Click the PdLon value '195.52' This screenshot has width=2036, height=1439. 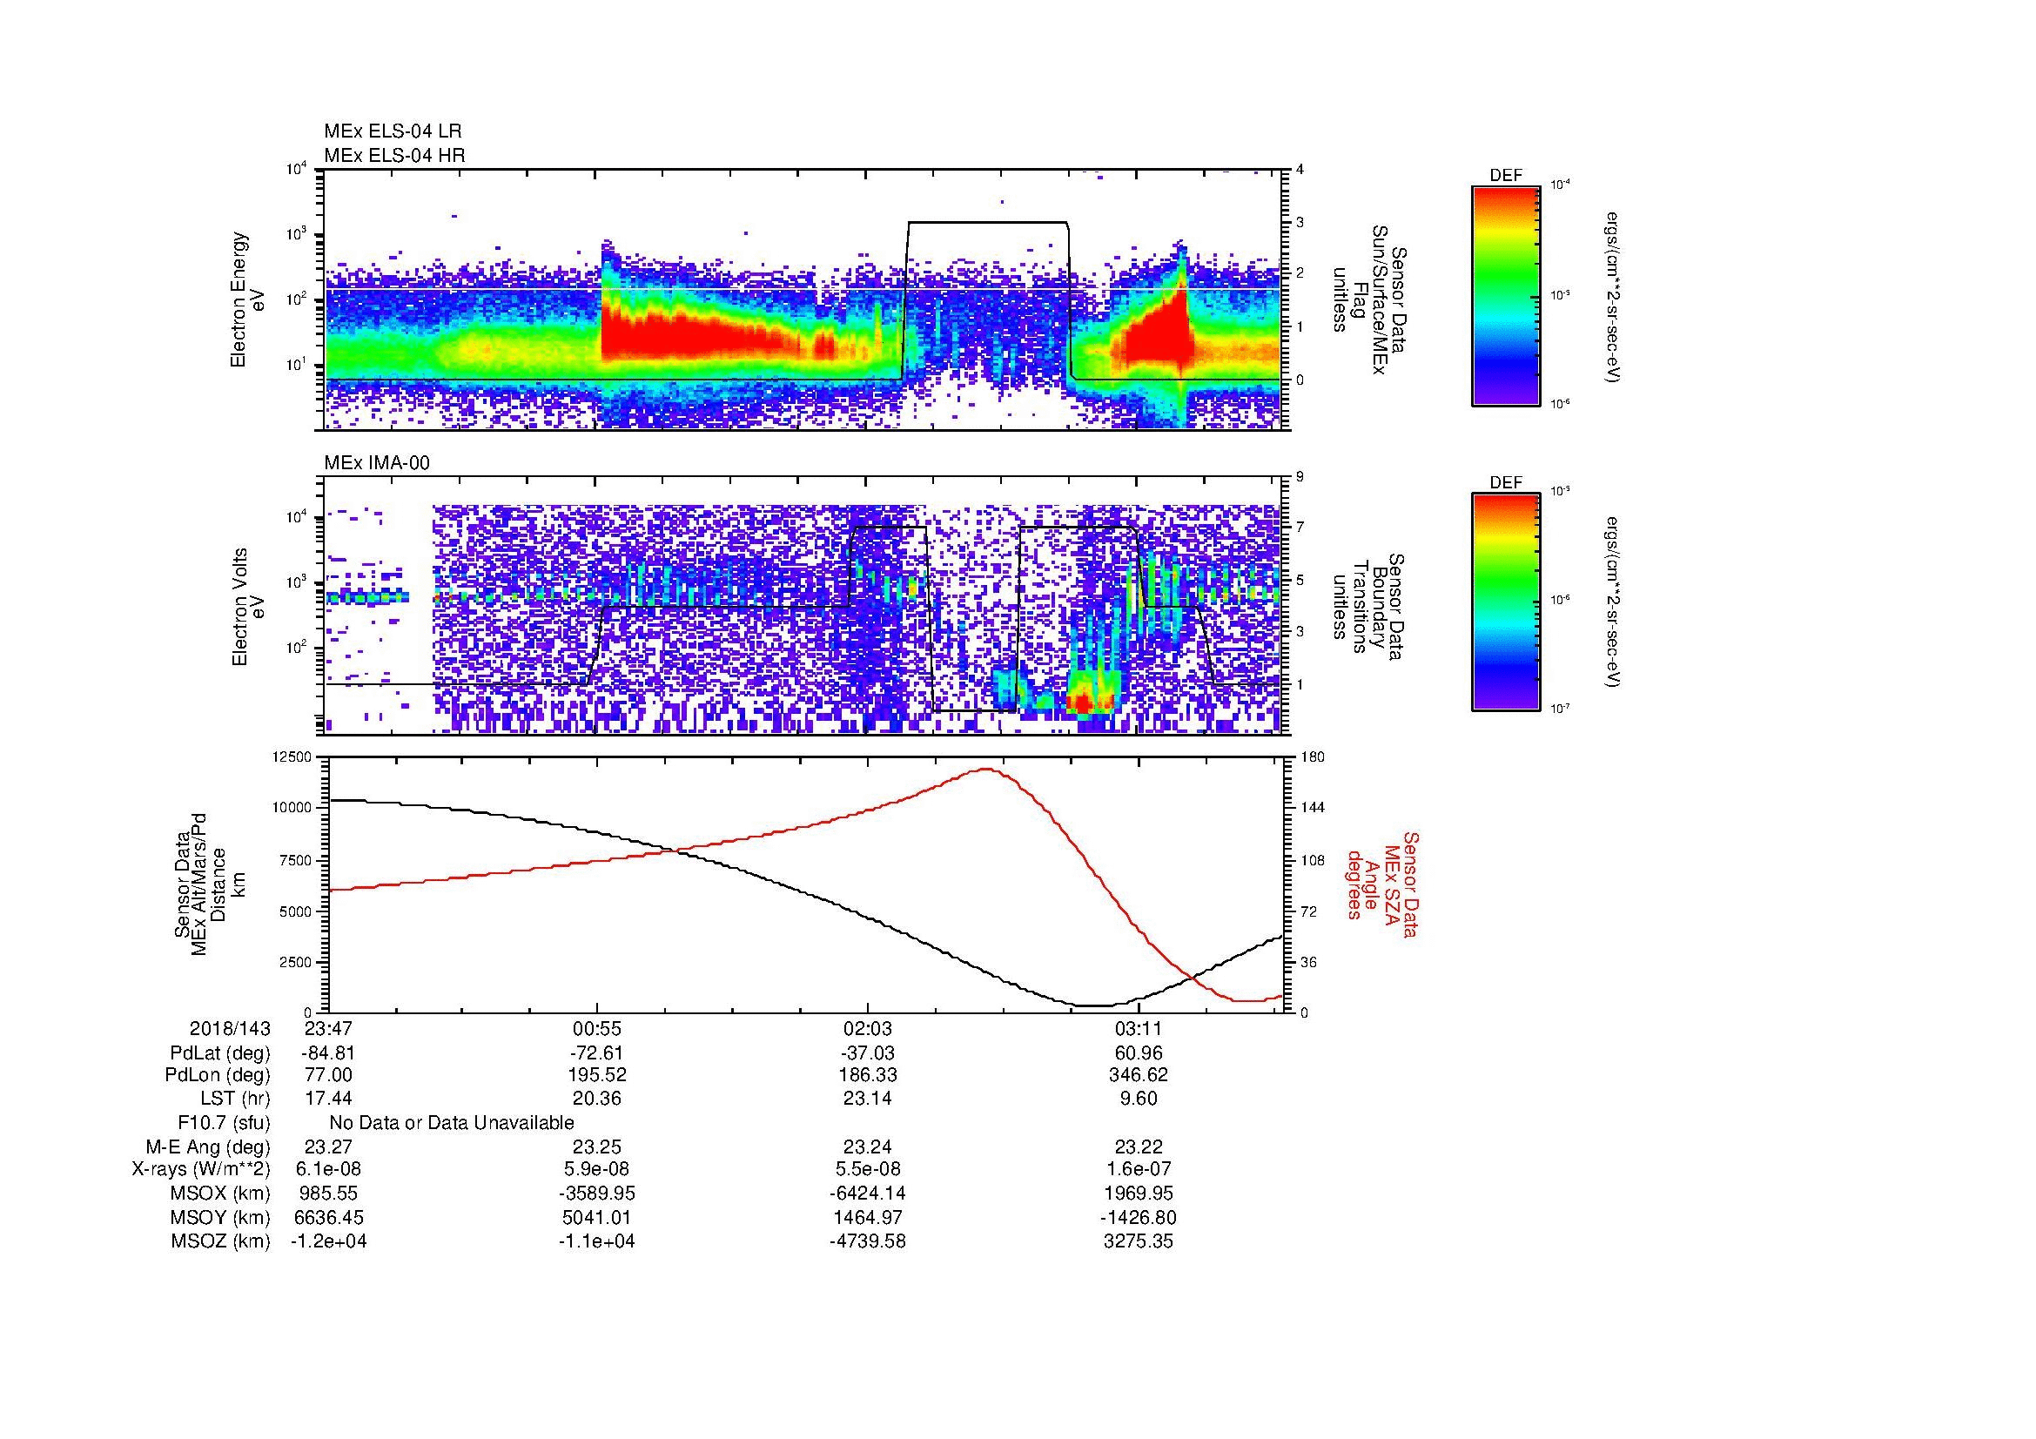coord(597,1075)
